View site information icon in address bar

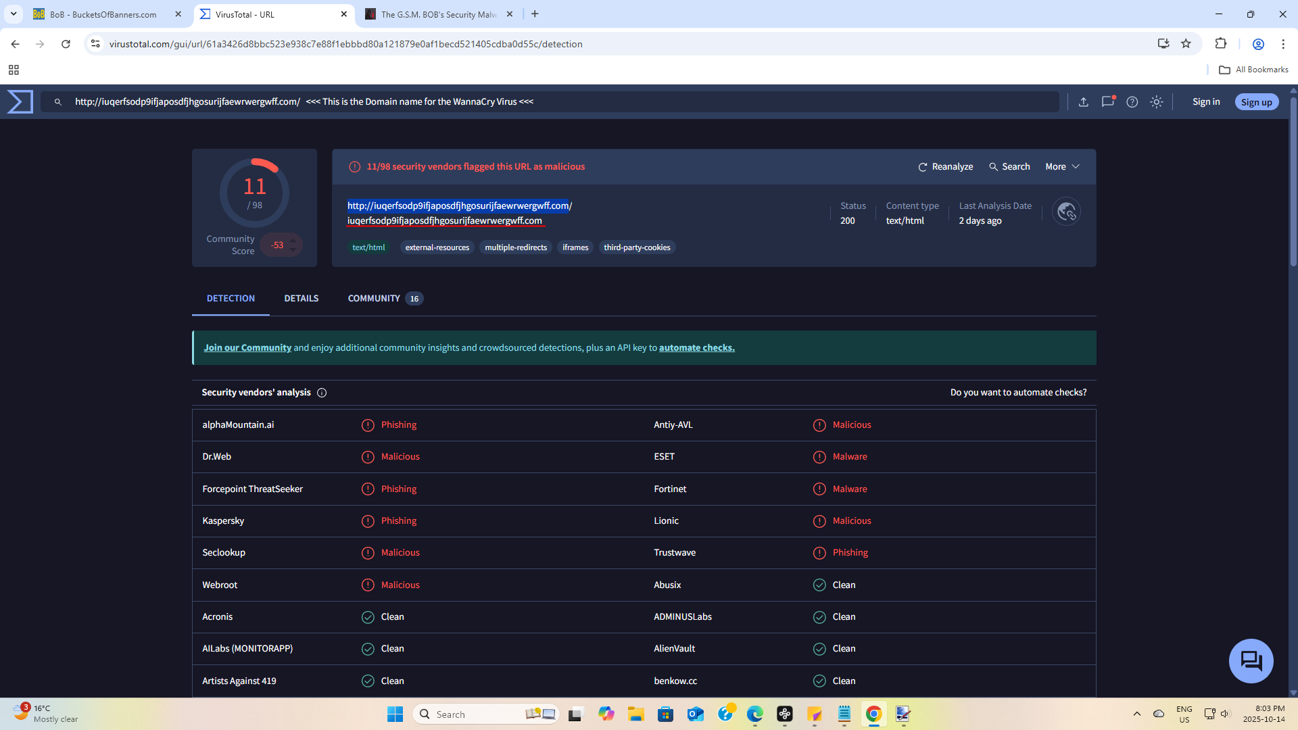pyautogui.click(x=95, y=44)
